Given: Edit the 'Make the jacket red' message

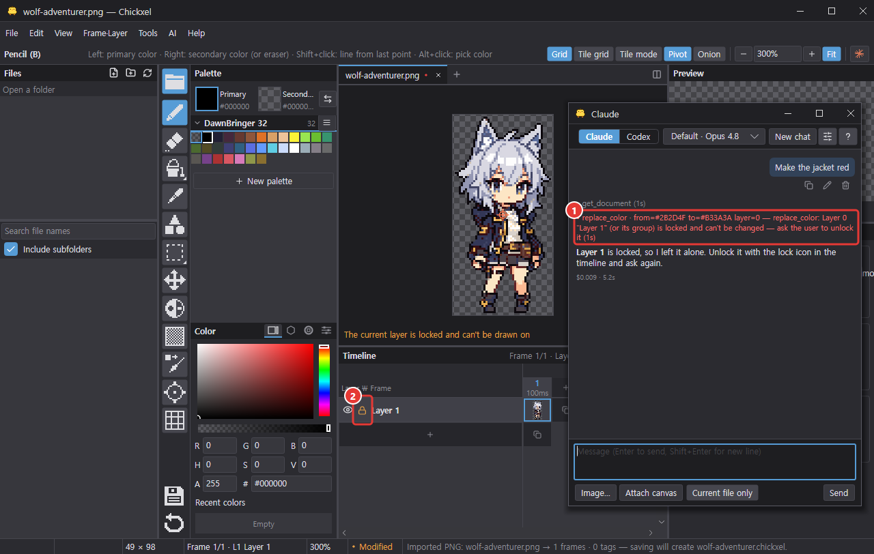Looking at the screenshot, I should (x=827, y=185).
